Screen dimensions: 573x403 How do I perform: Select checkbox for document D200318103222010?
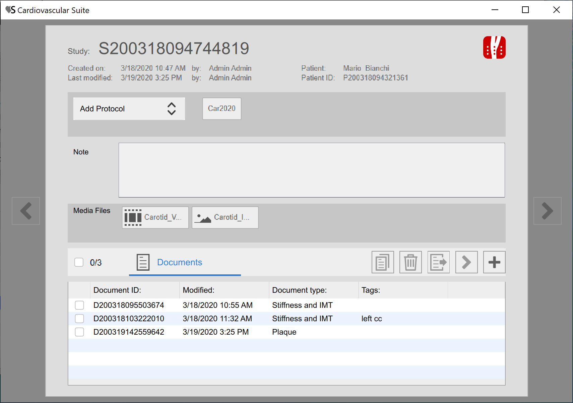79,319
